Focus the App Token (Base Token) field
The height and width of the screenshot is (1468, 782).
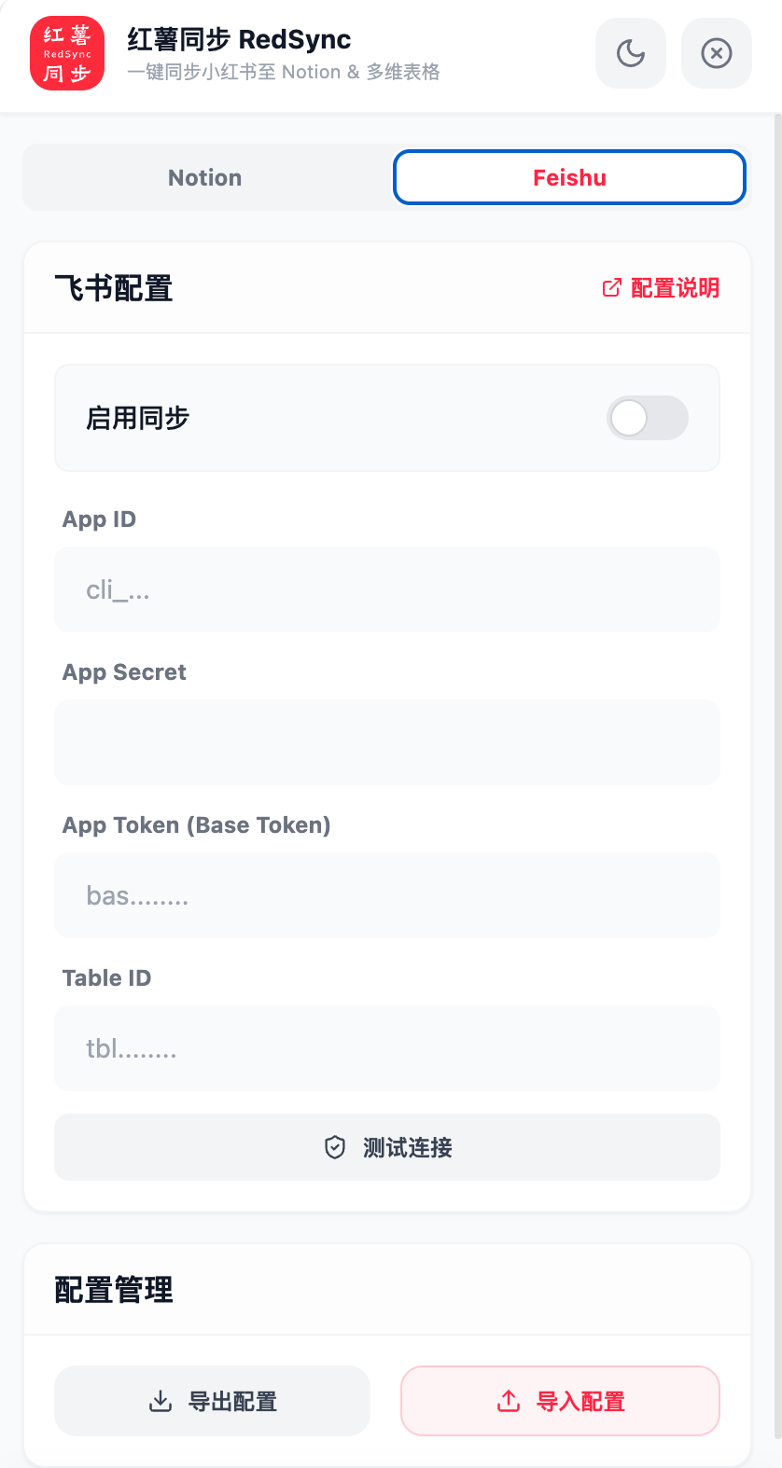click(x=387, y=895)
